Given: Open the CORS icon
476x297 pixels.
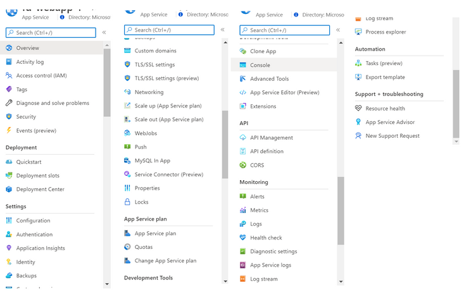Looking at the screenshot, I should coord(243,165).
